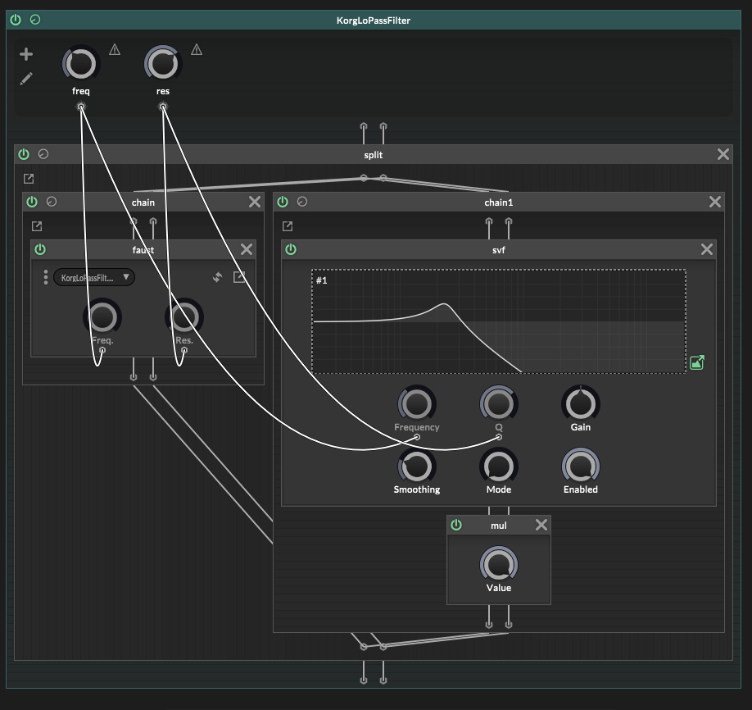The image size is (752, 710).
Task: Open faust three-dot options menu
Action: (x=46, y=277)
